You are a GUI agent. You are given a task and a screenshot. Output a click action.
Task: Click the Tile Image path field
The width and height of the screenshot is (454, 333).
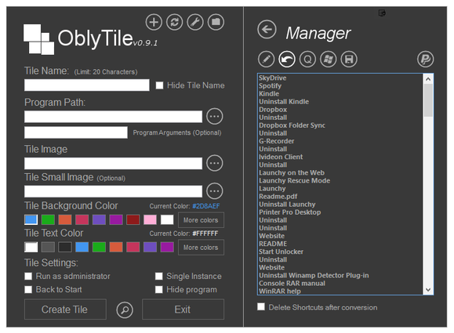113,164
